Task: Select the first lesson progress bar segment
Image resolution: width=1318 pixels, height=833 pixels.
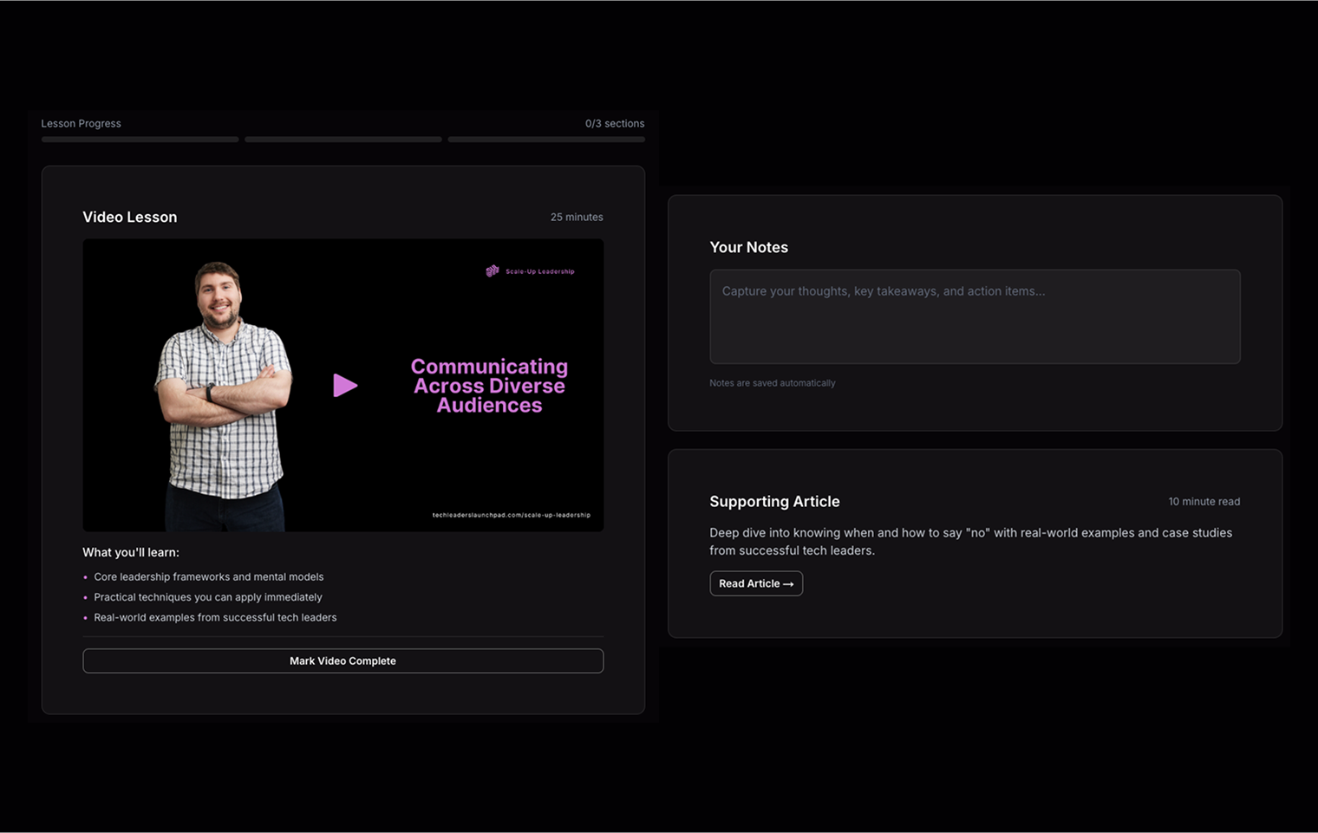Action: (x=140, y=140)
